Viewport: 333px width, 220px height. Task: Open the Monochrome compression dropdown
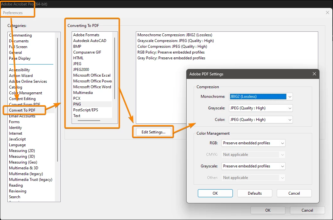(261, 97)
